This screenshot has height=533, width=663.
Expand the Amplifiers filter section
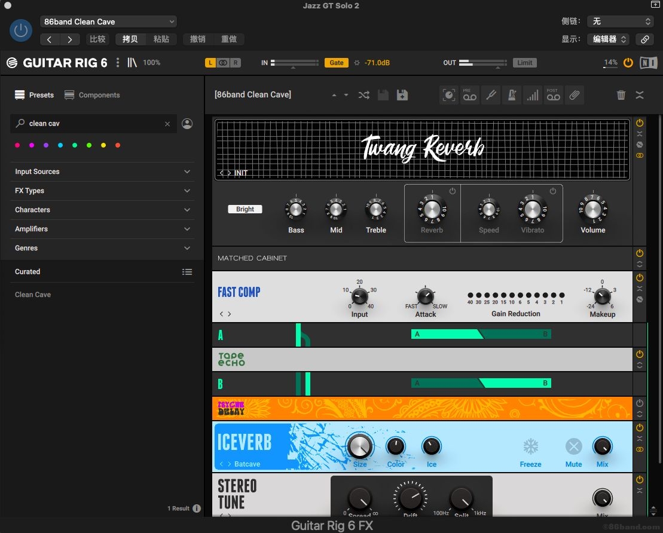tap(103, 229)
